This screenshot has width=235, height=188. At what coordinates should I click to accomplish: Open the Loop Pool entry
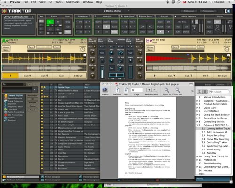13,110
